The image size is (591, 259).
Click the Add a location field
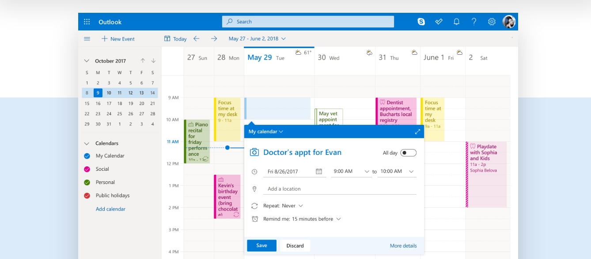[339, 189]
